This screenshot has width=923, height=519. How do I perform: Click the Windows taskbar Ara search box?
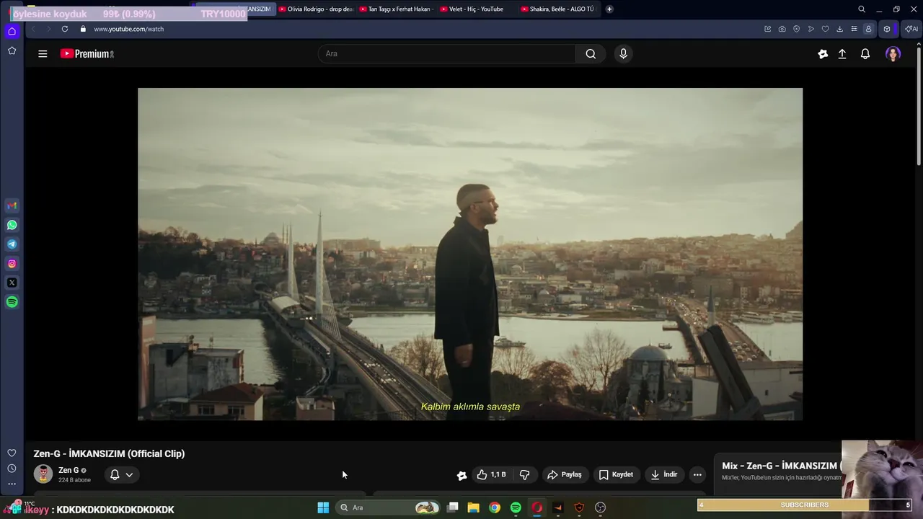point(389,507)
